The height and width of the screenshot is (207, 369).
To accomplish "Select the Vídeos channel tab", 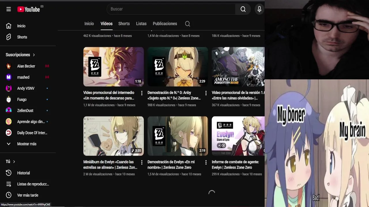I will (x=106, y=24).
